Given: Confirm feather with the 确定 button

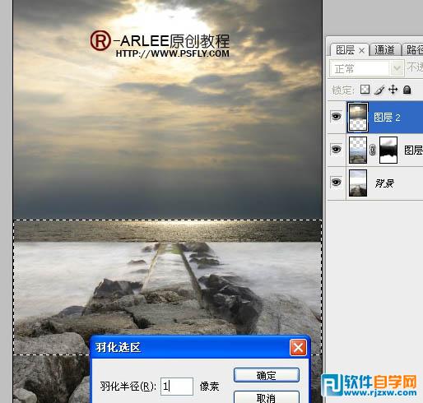Looking at the screenshot, I should (267, 375).
